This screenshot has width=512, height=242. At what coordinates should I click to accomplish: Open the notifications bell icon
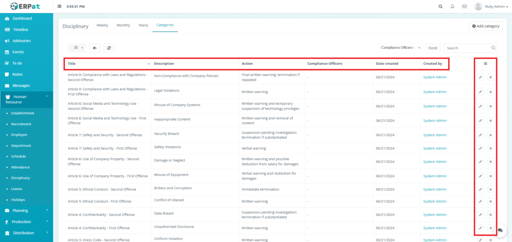click(x=452, y=6)
